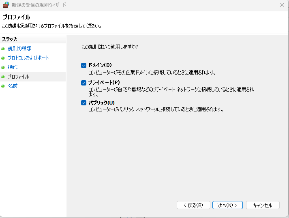Select the プロファイル step in sidebar
The height and width of the screenshot is (218, 289).
18,77
